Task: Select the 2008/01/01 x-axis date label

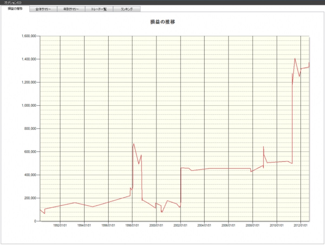Action: tap(252, 225)
